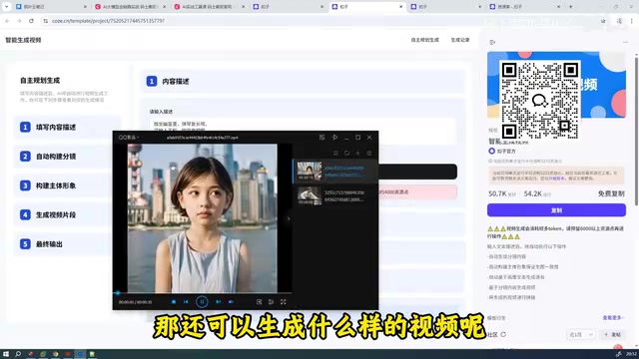
Task: Reload the page with the browser refresh icon
Action: pyautogui.click(x=31, y=21)
